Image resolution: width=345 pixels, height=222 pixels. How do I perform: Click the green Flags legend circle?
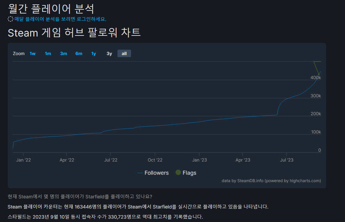(x=178, y=172)
